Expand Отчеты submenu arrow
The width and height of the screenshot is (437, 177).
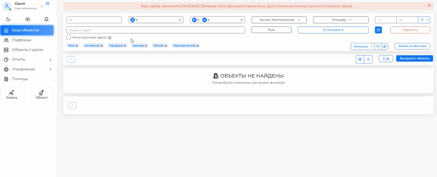pyautogui.click(x=51, y=60)
